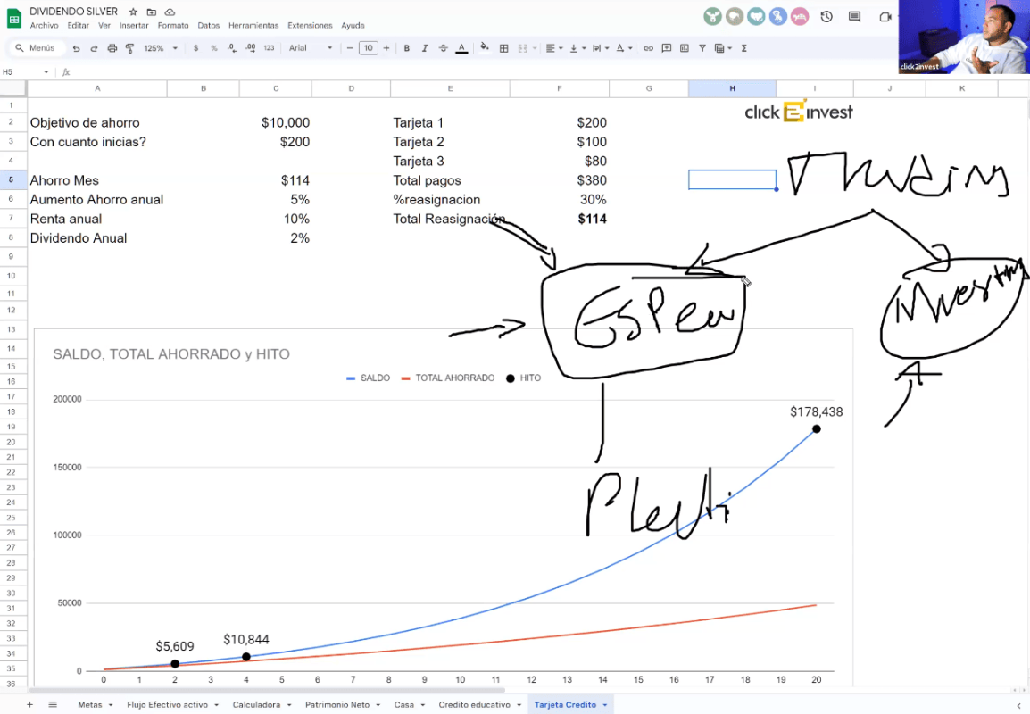The image size is (1030, 714).
Task: Toggle strikethrough formatting
Action: point(444,48)
